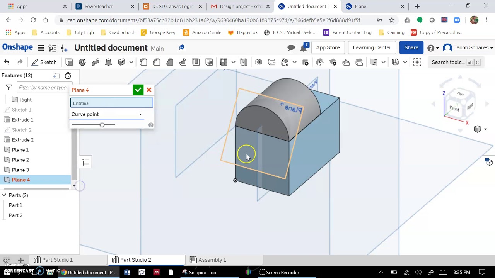Select the Modify fillet tool
The height and width of the screenshot is (278, 495).
click(x=320, y=62)
